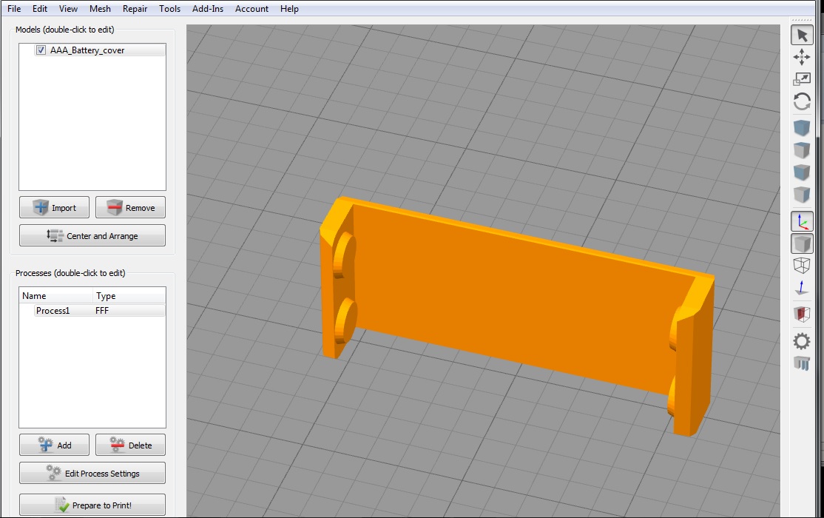Add a new process
The width and height of the screenshot is (824, 518).
coord(54,445)
